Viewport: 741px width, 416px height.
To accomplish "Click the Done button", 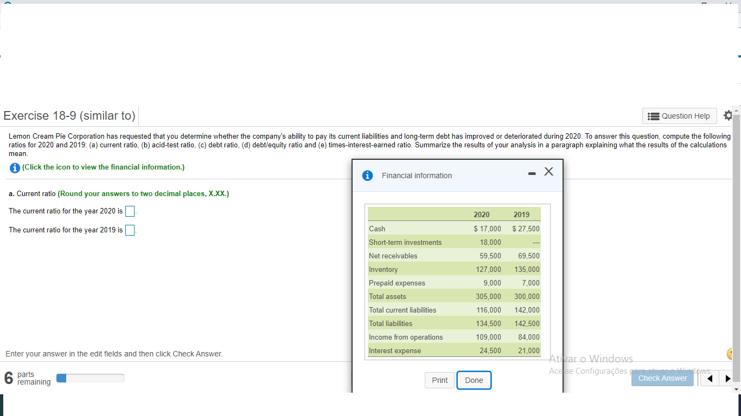I will tap(474, 380).
